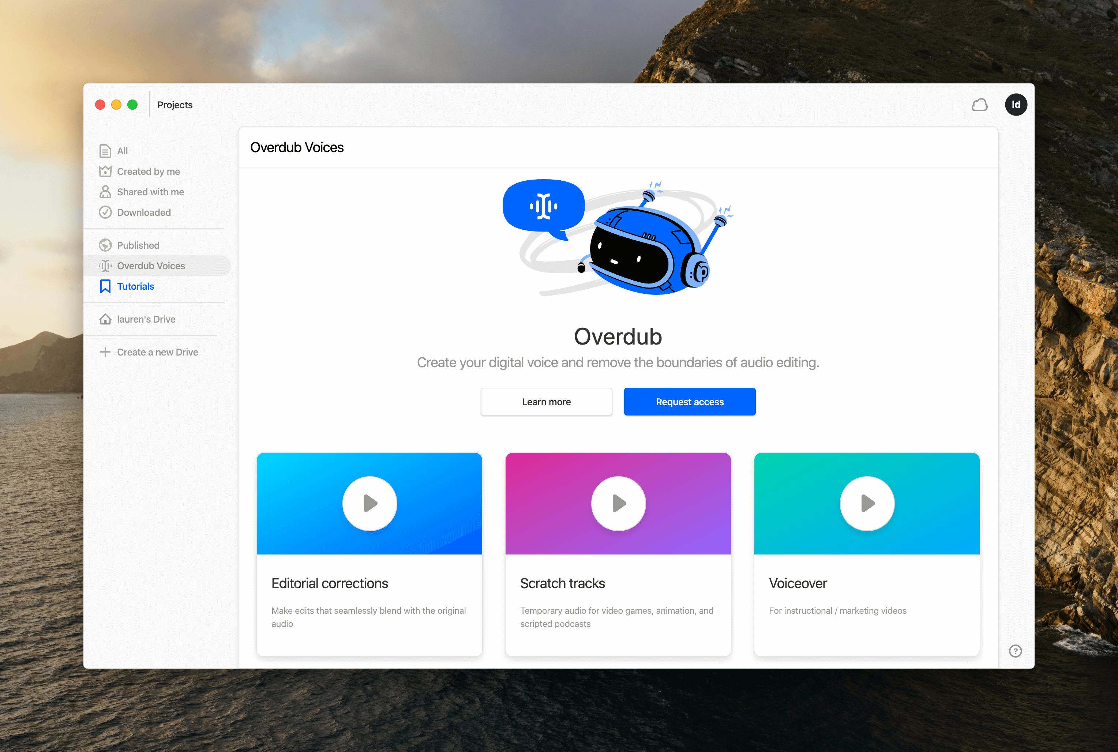Click the Projects title in the toolbar

click(x=175, y=105)
